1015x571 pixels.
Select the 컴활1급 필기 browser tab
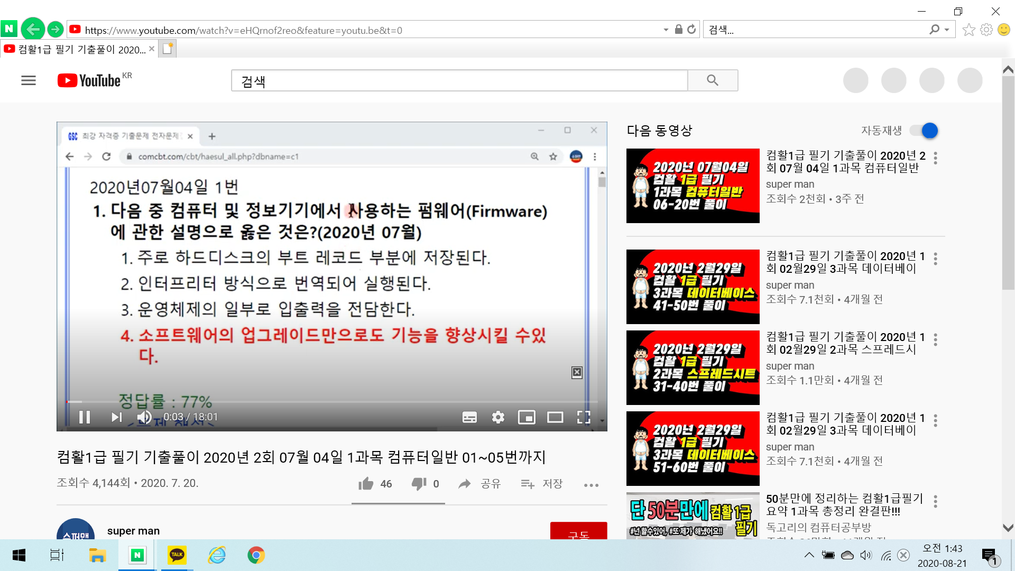pos(79,49)
